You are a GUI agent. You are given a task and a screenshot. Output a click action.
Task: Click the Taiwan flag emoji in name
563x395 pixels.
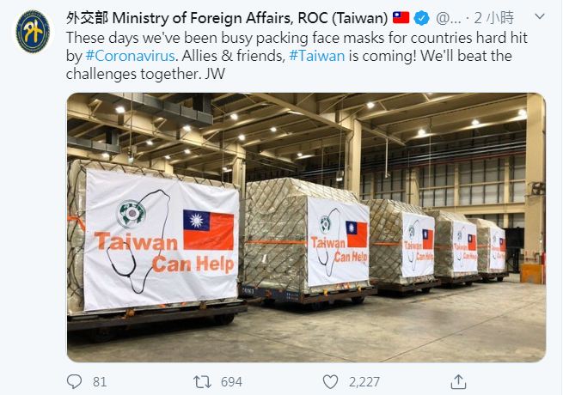[401, 17]
